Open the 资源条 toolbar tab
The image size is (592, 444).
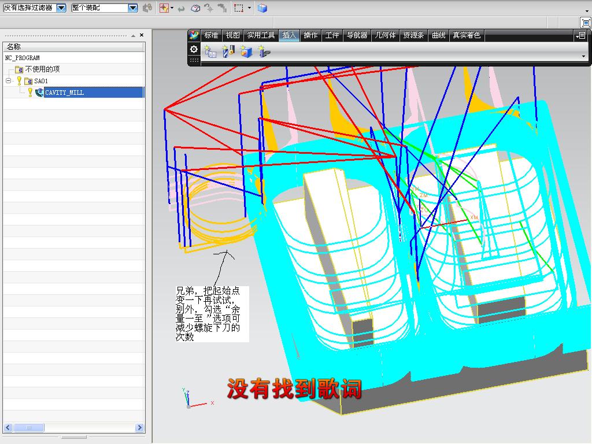414,35
